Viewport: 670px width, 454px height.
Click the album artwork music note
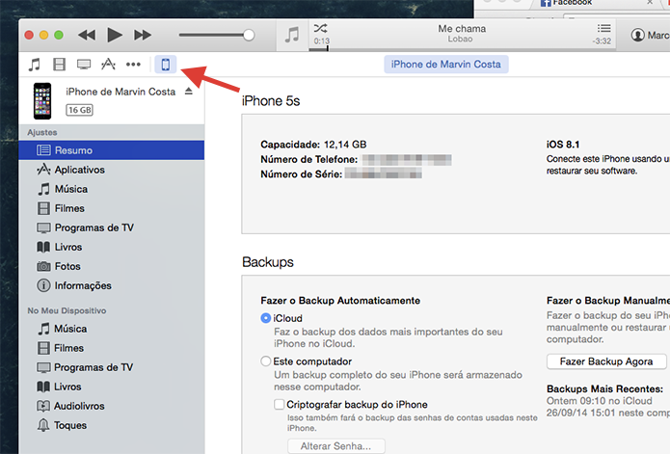[x=292, y=35]
